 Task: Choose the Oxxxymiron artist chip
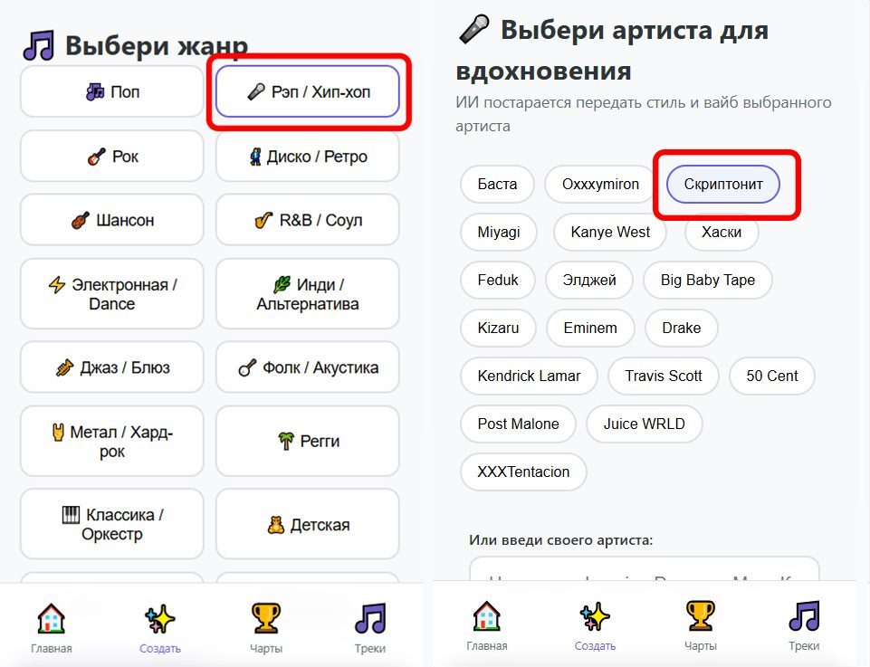[600, 184]
